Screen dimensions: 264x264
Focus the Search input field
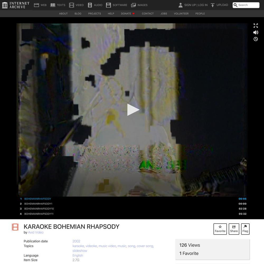point(246,5)
